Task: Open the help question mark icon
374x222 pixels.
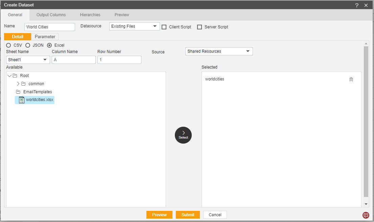Action: coord(357,5)
